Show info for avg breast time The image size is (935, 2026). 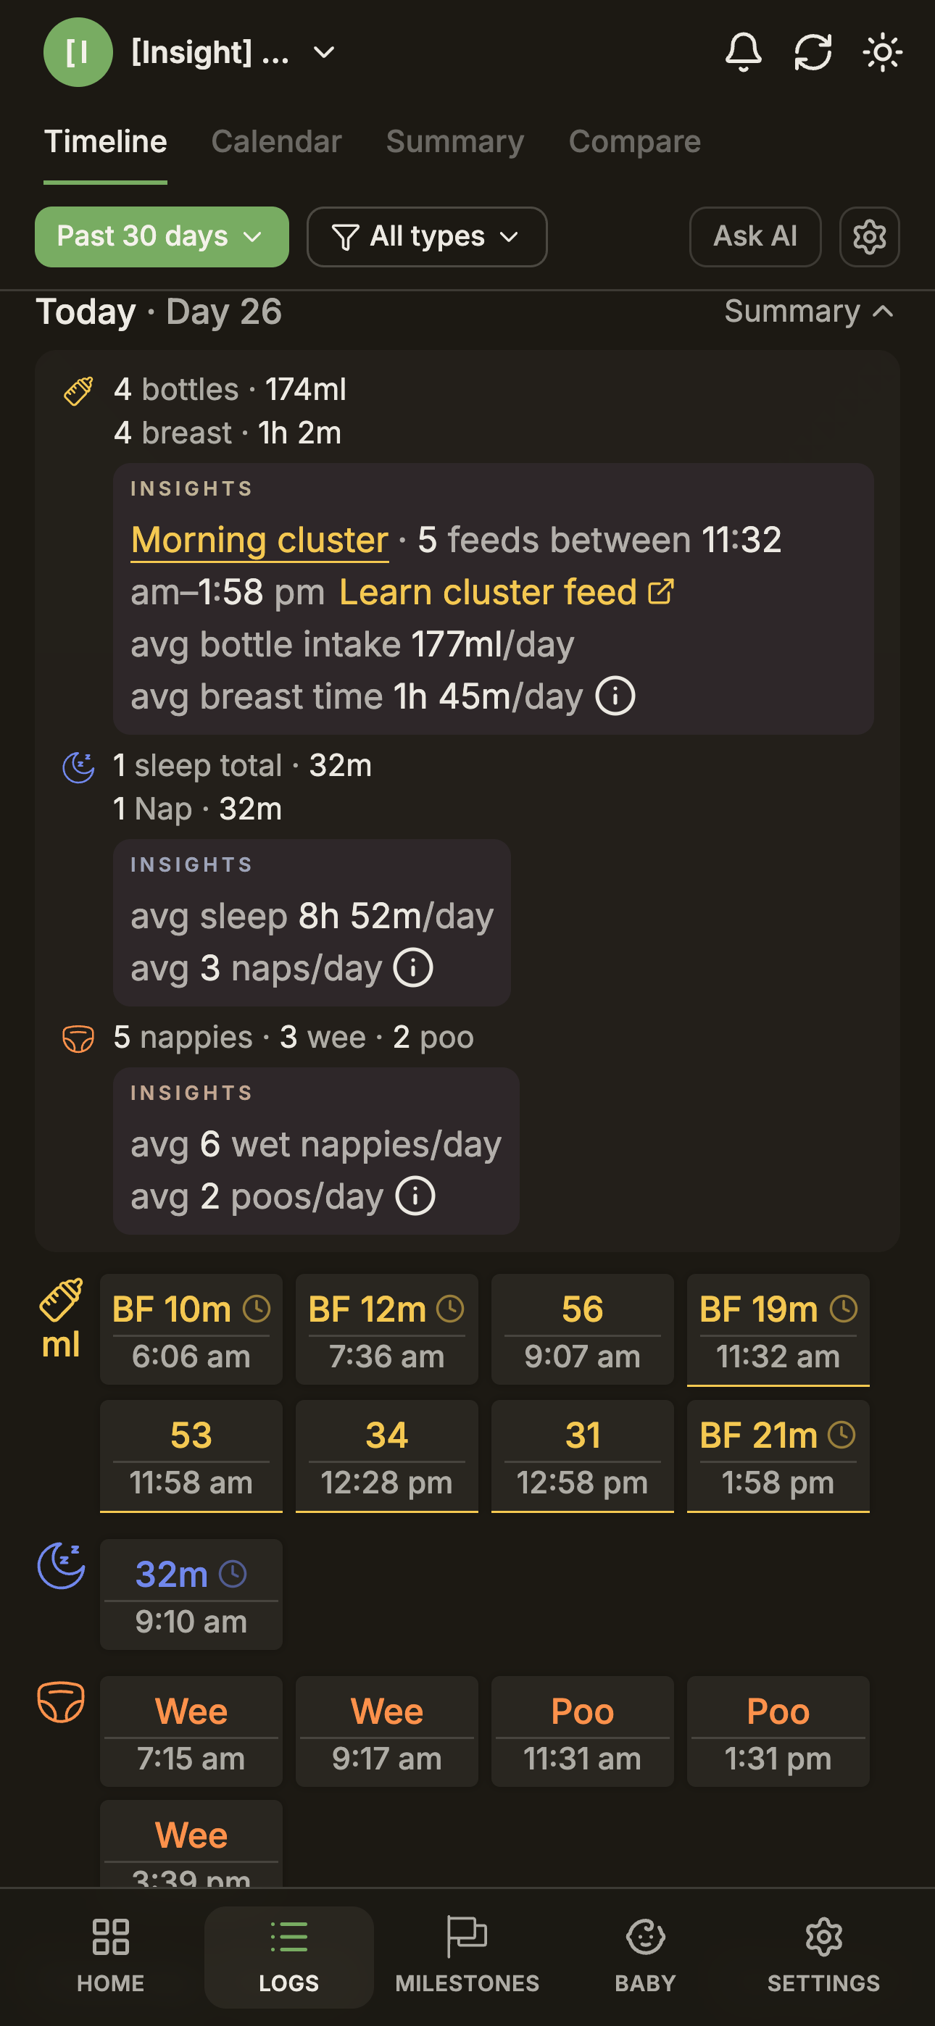coord(615,696)
